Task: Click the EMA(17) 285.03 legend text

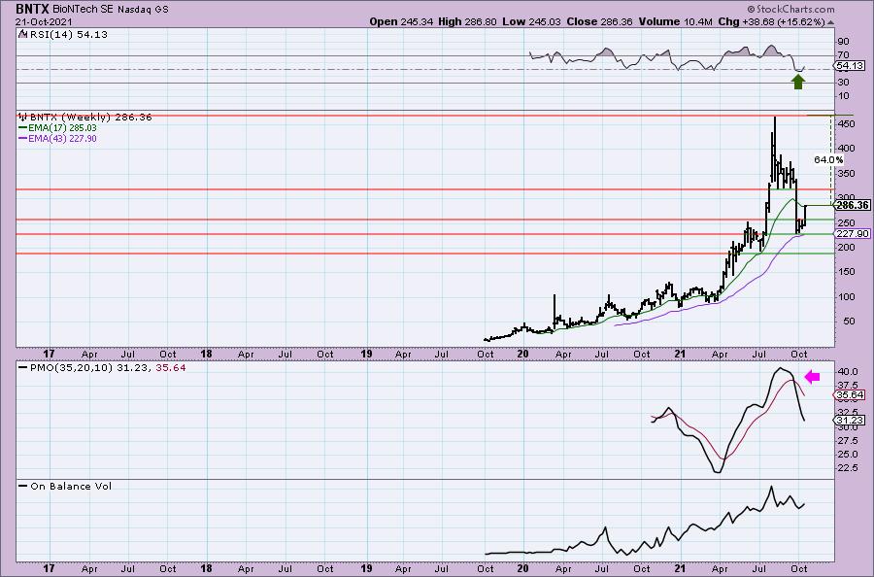Action: (62, 128)
